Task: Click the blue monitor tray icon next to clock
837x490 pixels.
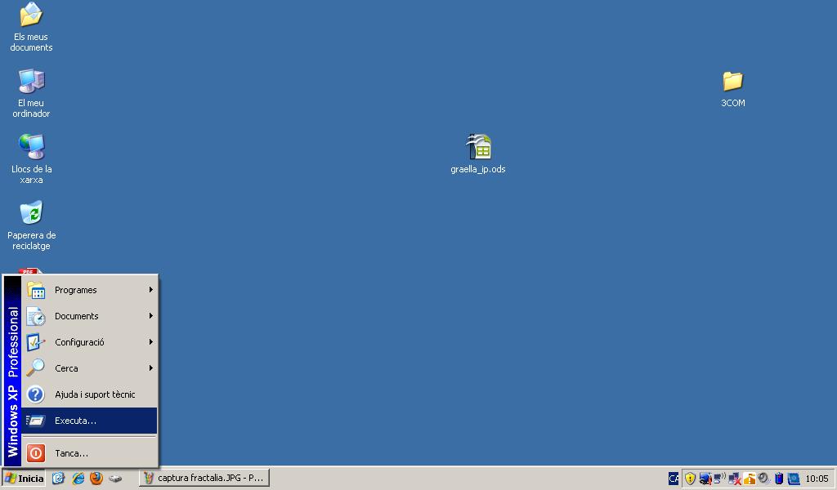Action: [x=794, y=479]
